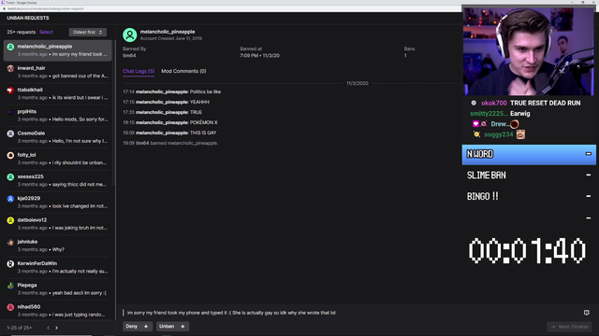Go to previous page of requests
599x336 pixels.
[x=48, y=328]
